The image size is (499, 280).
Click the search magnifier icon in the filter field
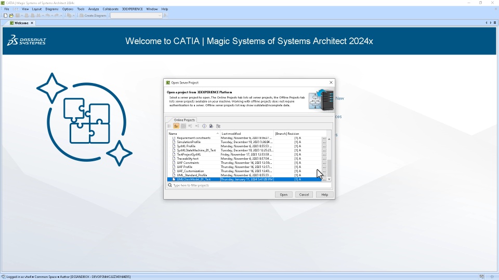pyautogui.click(x=170, y=185)
